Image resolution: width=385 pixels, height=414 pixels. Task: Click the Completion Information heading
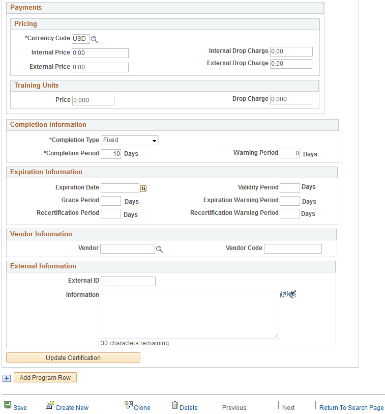[x=48, y=125]
